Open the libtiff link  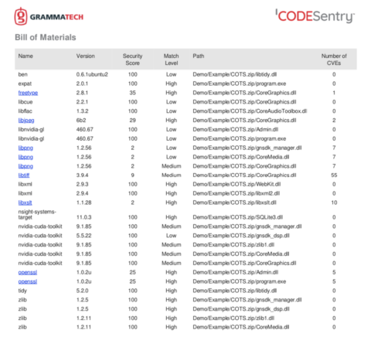coord(24,175)
